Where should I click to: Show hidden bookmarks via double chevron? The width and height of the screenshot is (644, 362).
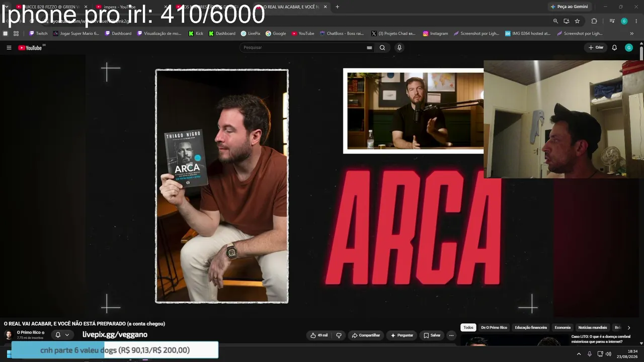[632, 34]
